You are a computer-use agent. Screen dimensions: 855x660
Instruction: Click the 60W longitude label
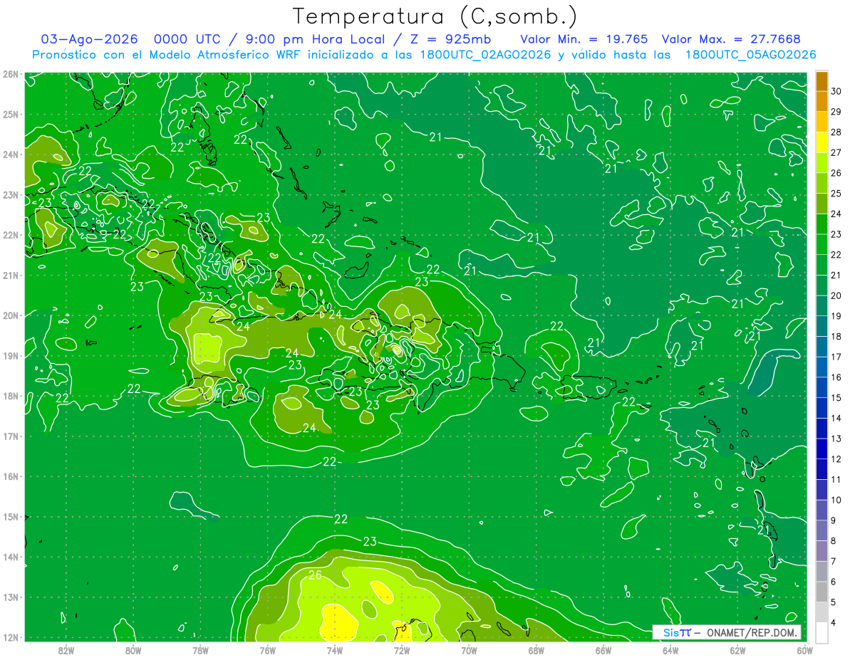(805, 650)
